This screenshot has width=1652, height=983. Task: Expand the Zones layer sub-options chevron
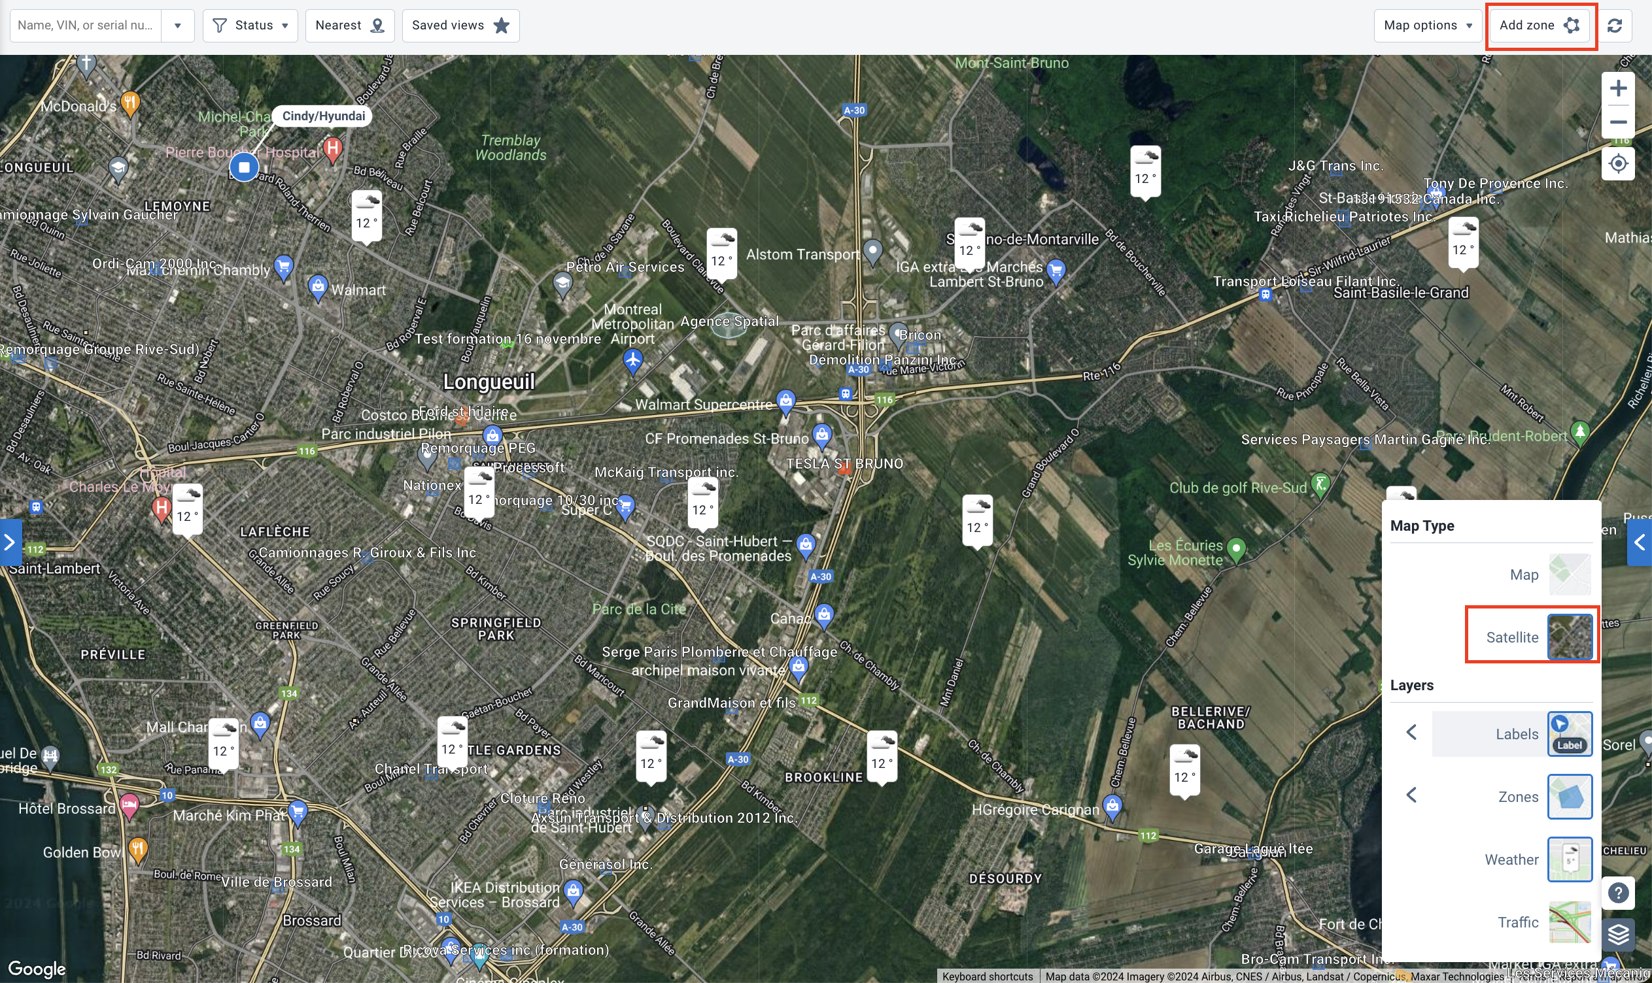click(x=1411, y=795)
